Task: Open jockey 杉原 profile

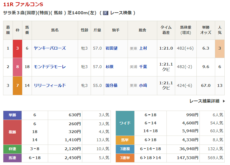Action: 110,67
